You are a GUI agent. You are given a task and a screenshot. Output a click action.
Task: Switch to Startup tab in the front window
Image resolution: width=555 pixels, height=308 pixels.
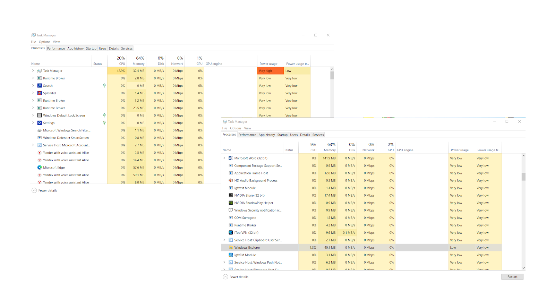click(x=282, y=135)
